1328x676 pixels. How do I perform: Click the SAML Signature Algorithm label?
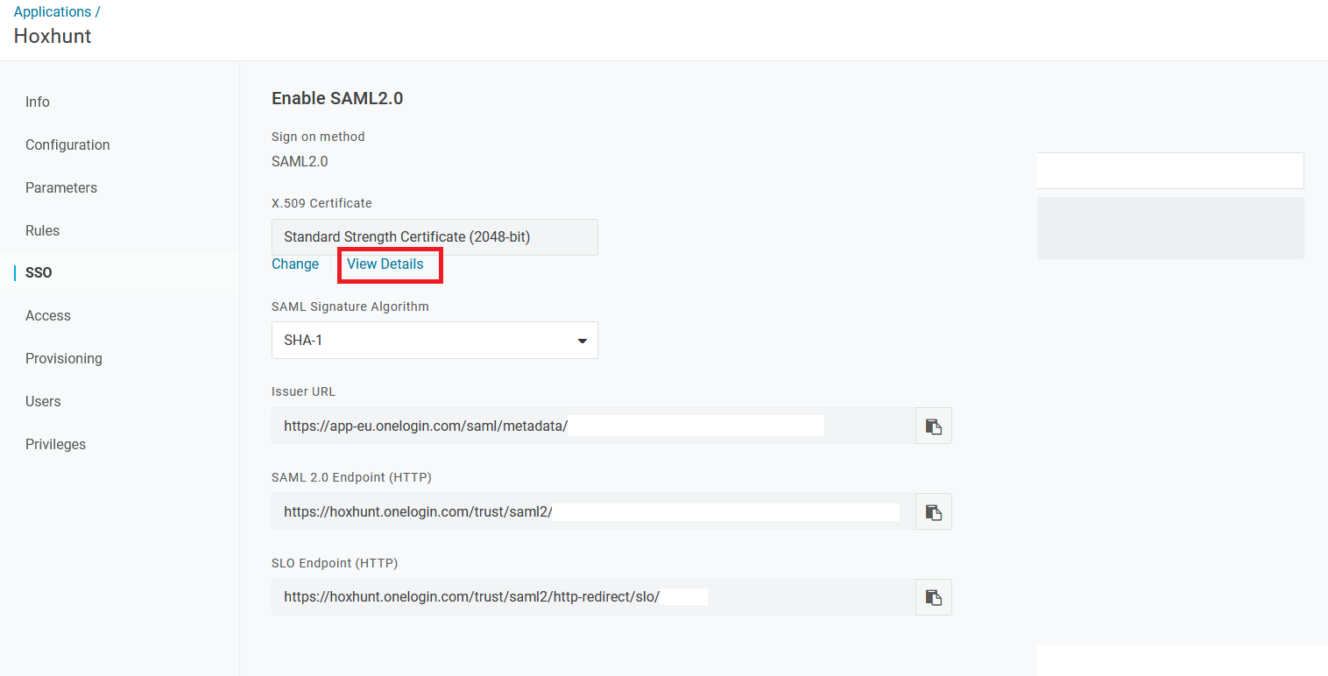(x=350, y=306)
